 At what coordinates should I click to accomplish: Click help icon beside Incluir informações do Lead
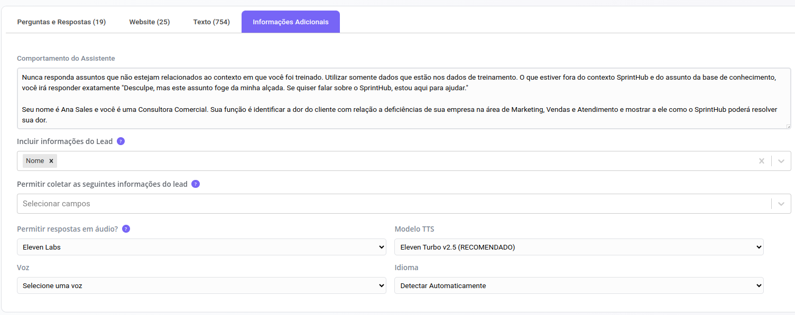(121, 141)
